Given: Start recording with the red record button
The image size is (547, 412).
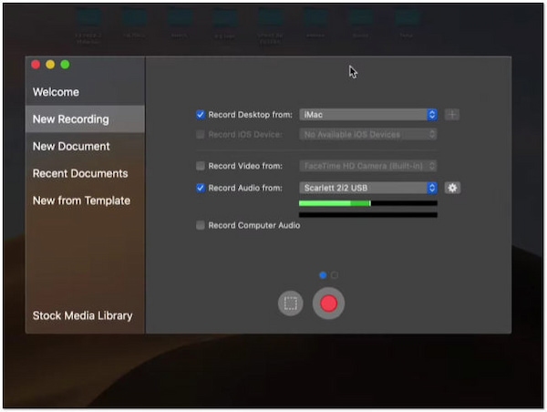Looking at the screenshot, I should (328, 304).
